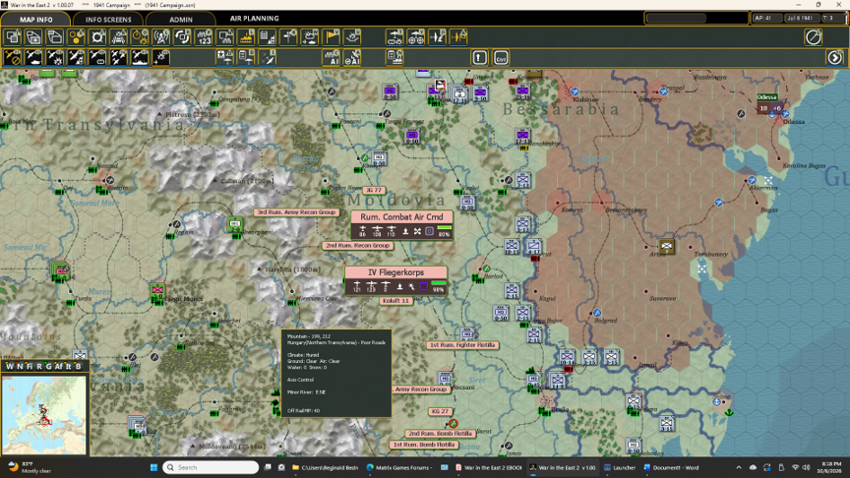Show the weather overlay with cloud icon
Viewport: 850px width, 478px height.
tap(310, 37)
